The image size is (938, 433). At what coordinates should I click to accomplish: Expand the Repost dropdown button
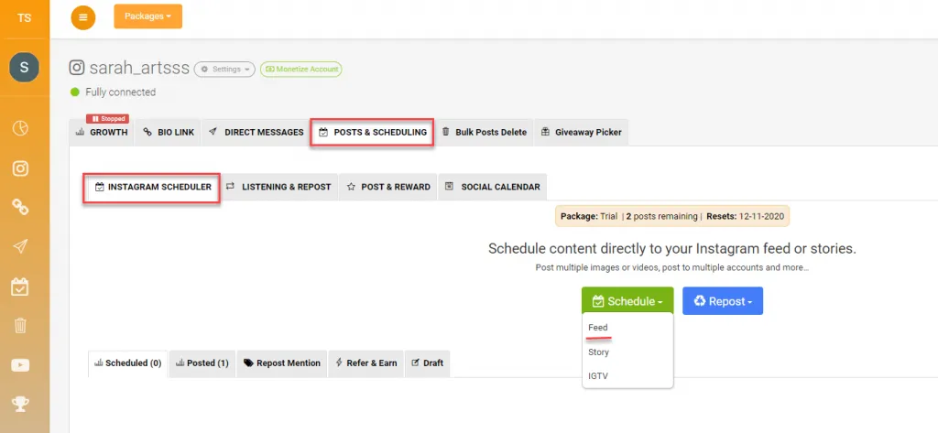pyautogui.click(x=722, y=301)
